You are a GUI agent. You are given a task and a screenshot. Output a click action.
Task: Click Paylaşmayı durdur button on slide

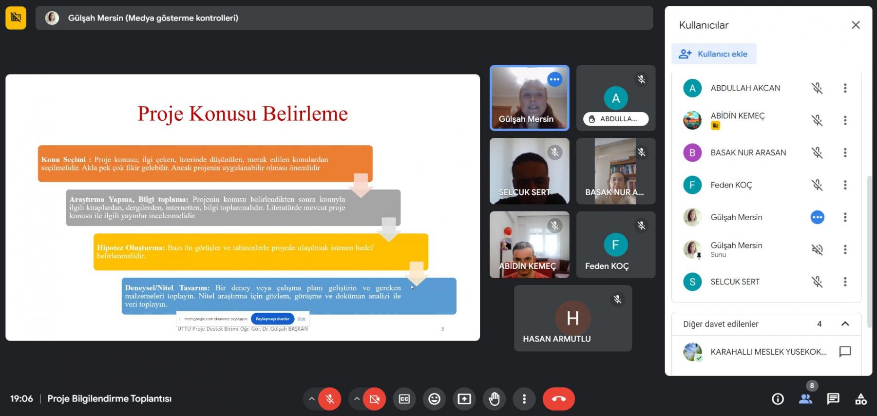tap(272, 319)
